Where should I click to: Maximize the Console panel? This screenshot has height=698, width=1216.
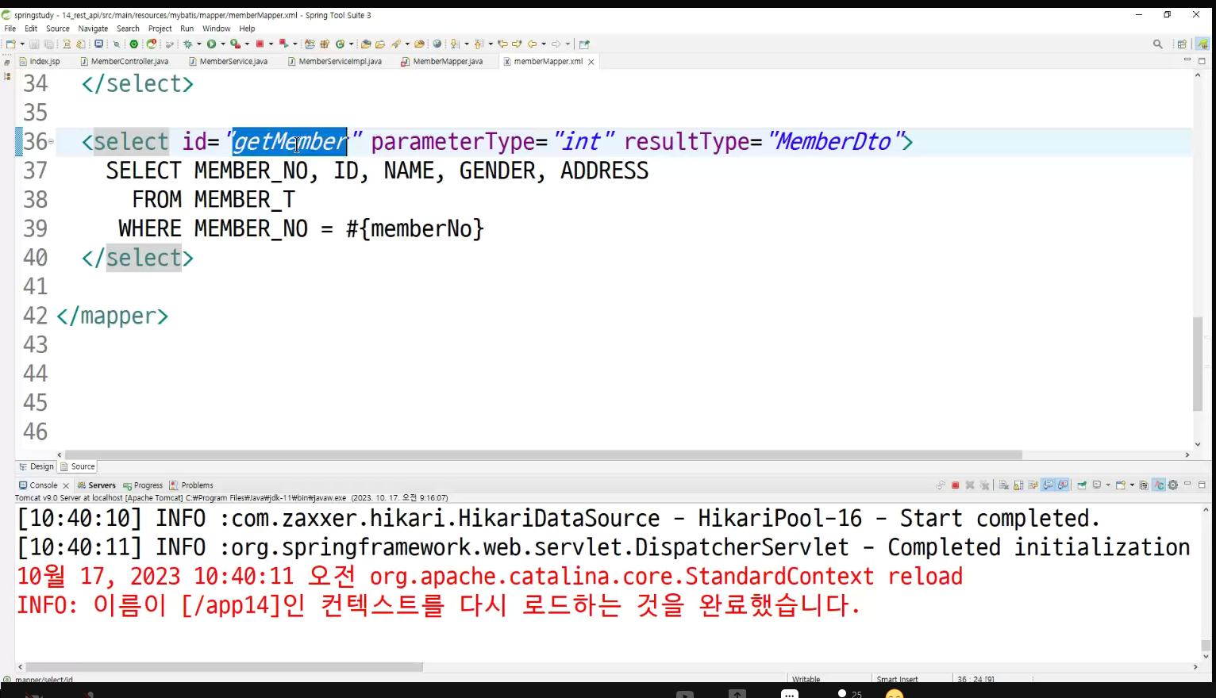click(x=1202, y=485)
